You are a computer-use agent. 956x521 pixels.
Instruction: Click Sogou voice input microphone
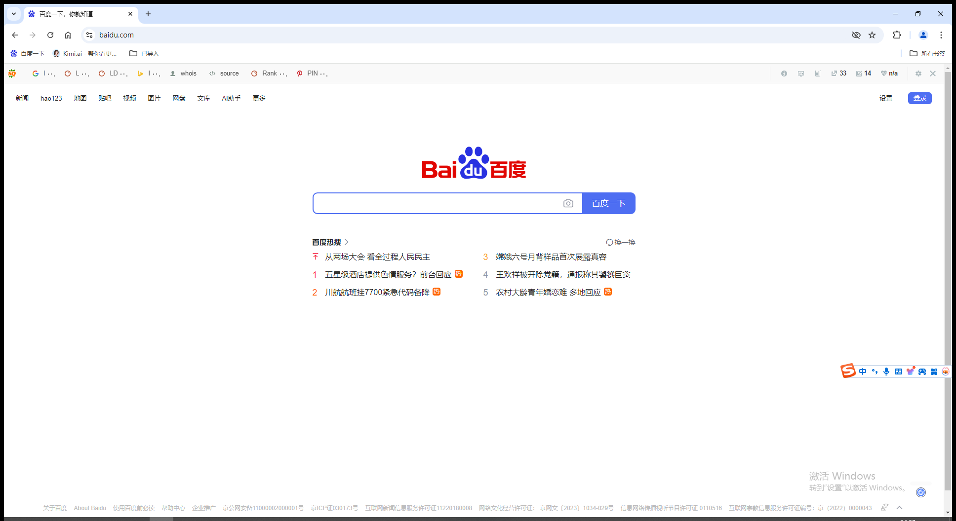(886, 372)
